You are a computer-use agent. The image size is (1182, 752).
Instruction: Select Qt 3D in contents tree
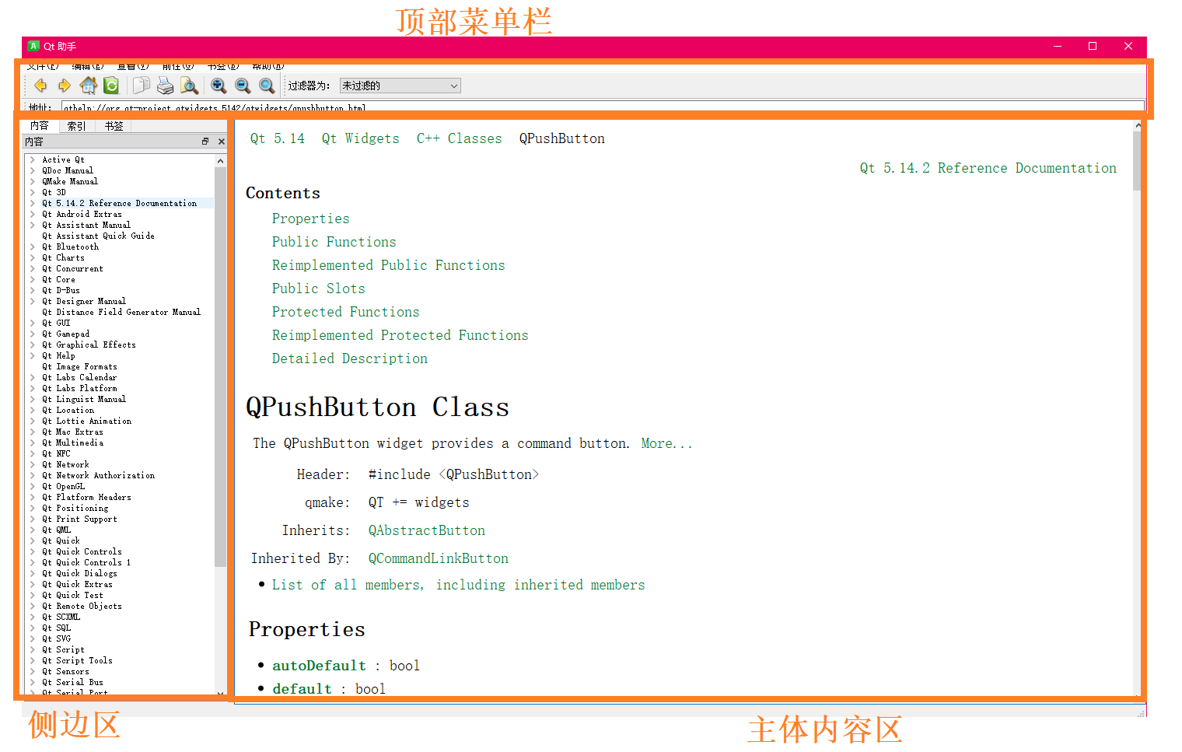(54, 192)
